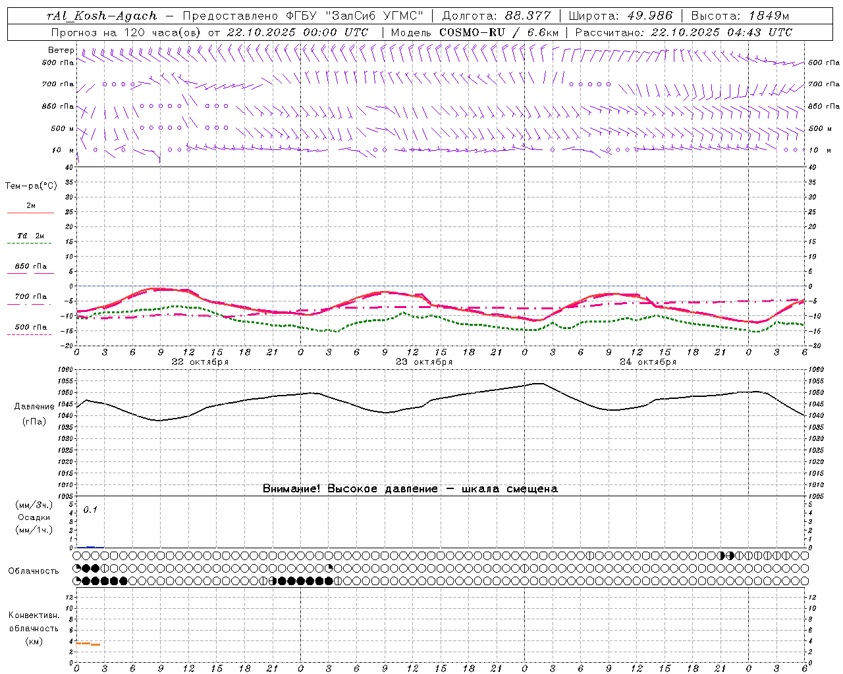Click the 22 октября date label

200,362
